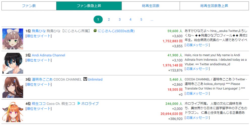The image size is (252, 125).
Task: Open 応援メッセージ for Andi Adinata
Action: pos(197,69)
